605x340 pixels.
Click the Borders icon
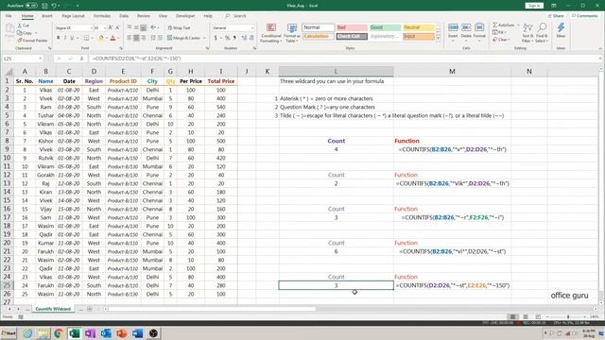[86, 38]
